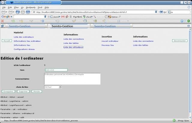Open the address bar history dropdown arrow
Screen dimensions: 192x123
tap(156, 12)
